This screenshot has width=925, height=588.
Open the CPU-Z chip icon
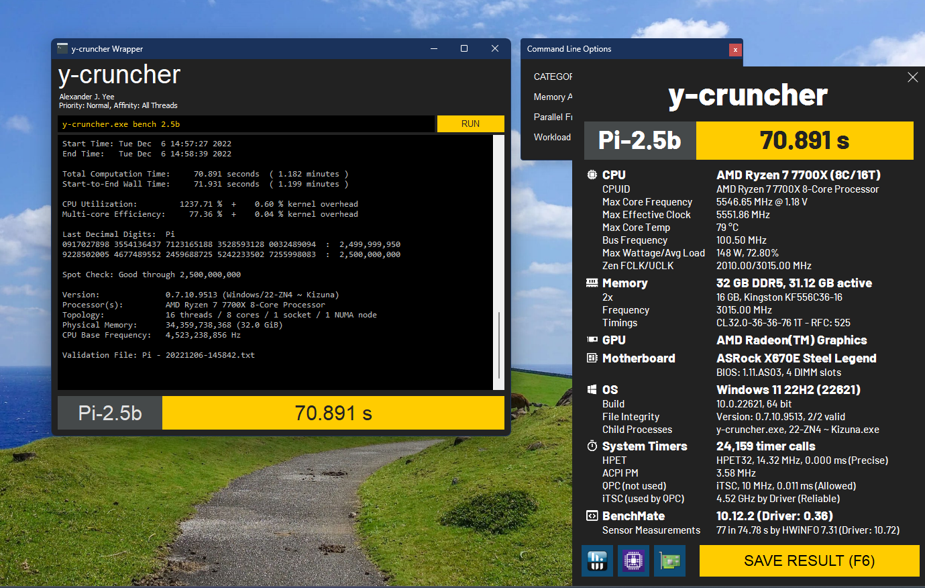point(633,560)
